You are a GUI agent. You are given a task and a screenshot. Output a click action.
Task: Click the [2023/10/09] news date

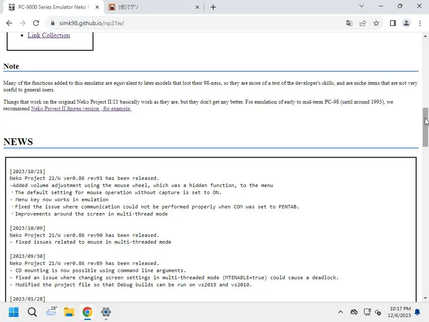point(27,228)
